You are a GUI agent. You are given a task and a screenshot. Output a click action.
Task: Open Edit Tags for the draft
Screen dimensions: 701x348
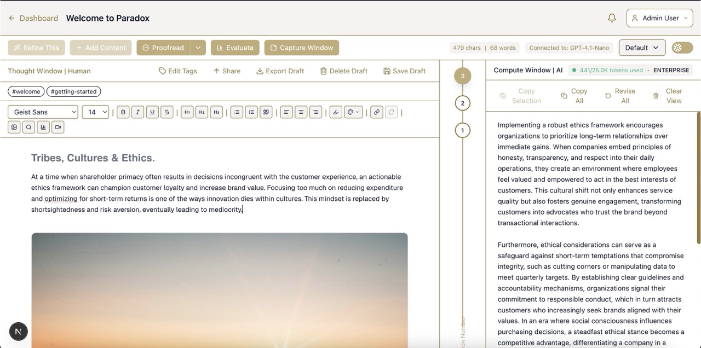tap(178, 71)
